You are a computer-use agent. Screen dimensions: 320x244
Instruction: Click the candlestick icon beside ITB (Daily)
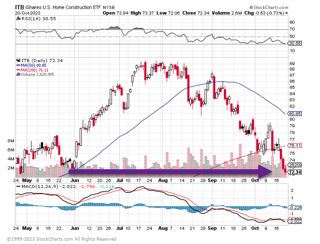pyautogui.click(x=18, y=60)
